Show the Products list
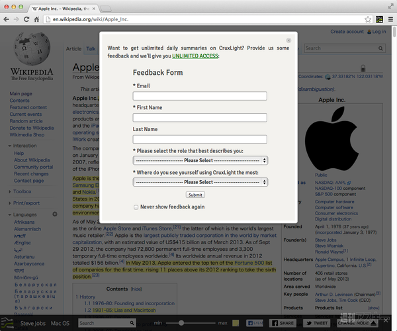 (374, 308)
